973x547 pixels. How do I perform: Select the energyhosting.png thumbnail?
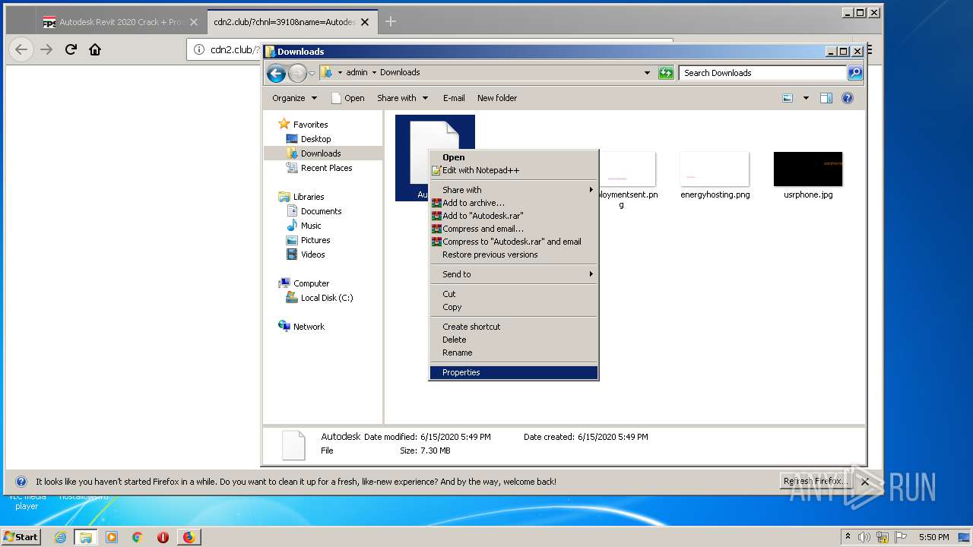[x=715, y=169]
